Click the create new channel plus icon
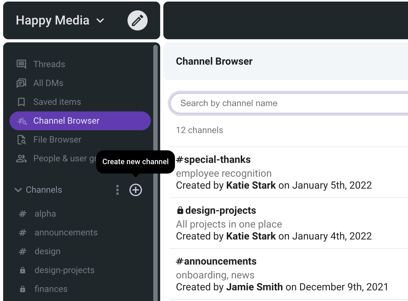This screenshot has width=408, height=301. tap(136, 190)
